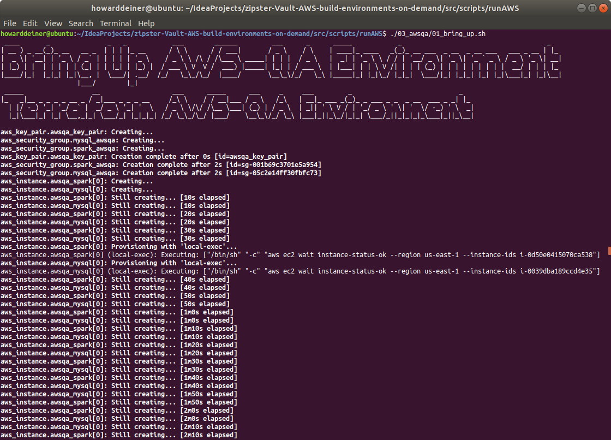Click spark line with '[40s elapsed]'
This screenshot has width=611, height=440.
(115, 280)
